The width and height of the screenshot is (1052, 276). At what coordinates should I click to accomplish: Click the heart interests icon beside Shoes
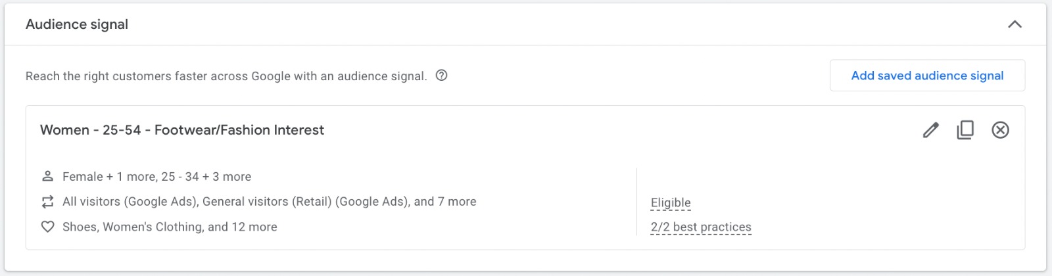pyautogui.click(x=47, y=227)
